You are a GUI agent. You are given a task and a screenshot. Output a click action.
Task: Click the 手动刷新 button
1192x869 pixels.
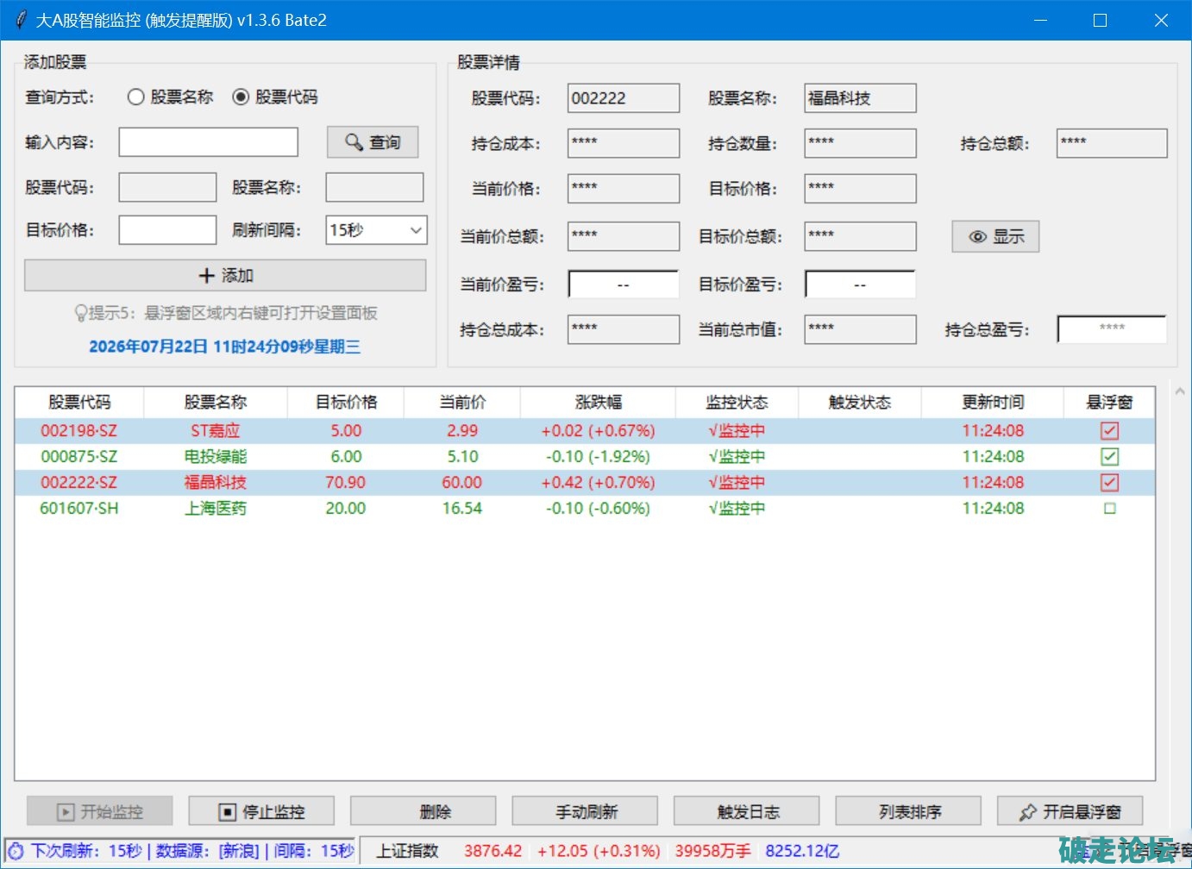tap(586, 811)
